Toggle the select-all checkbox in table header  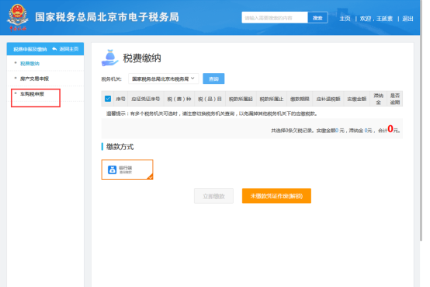coord(108,99)
